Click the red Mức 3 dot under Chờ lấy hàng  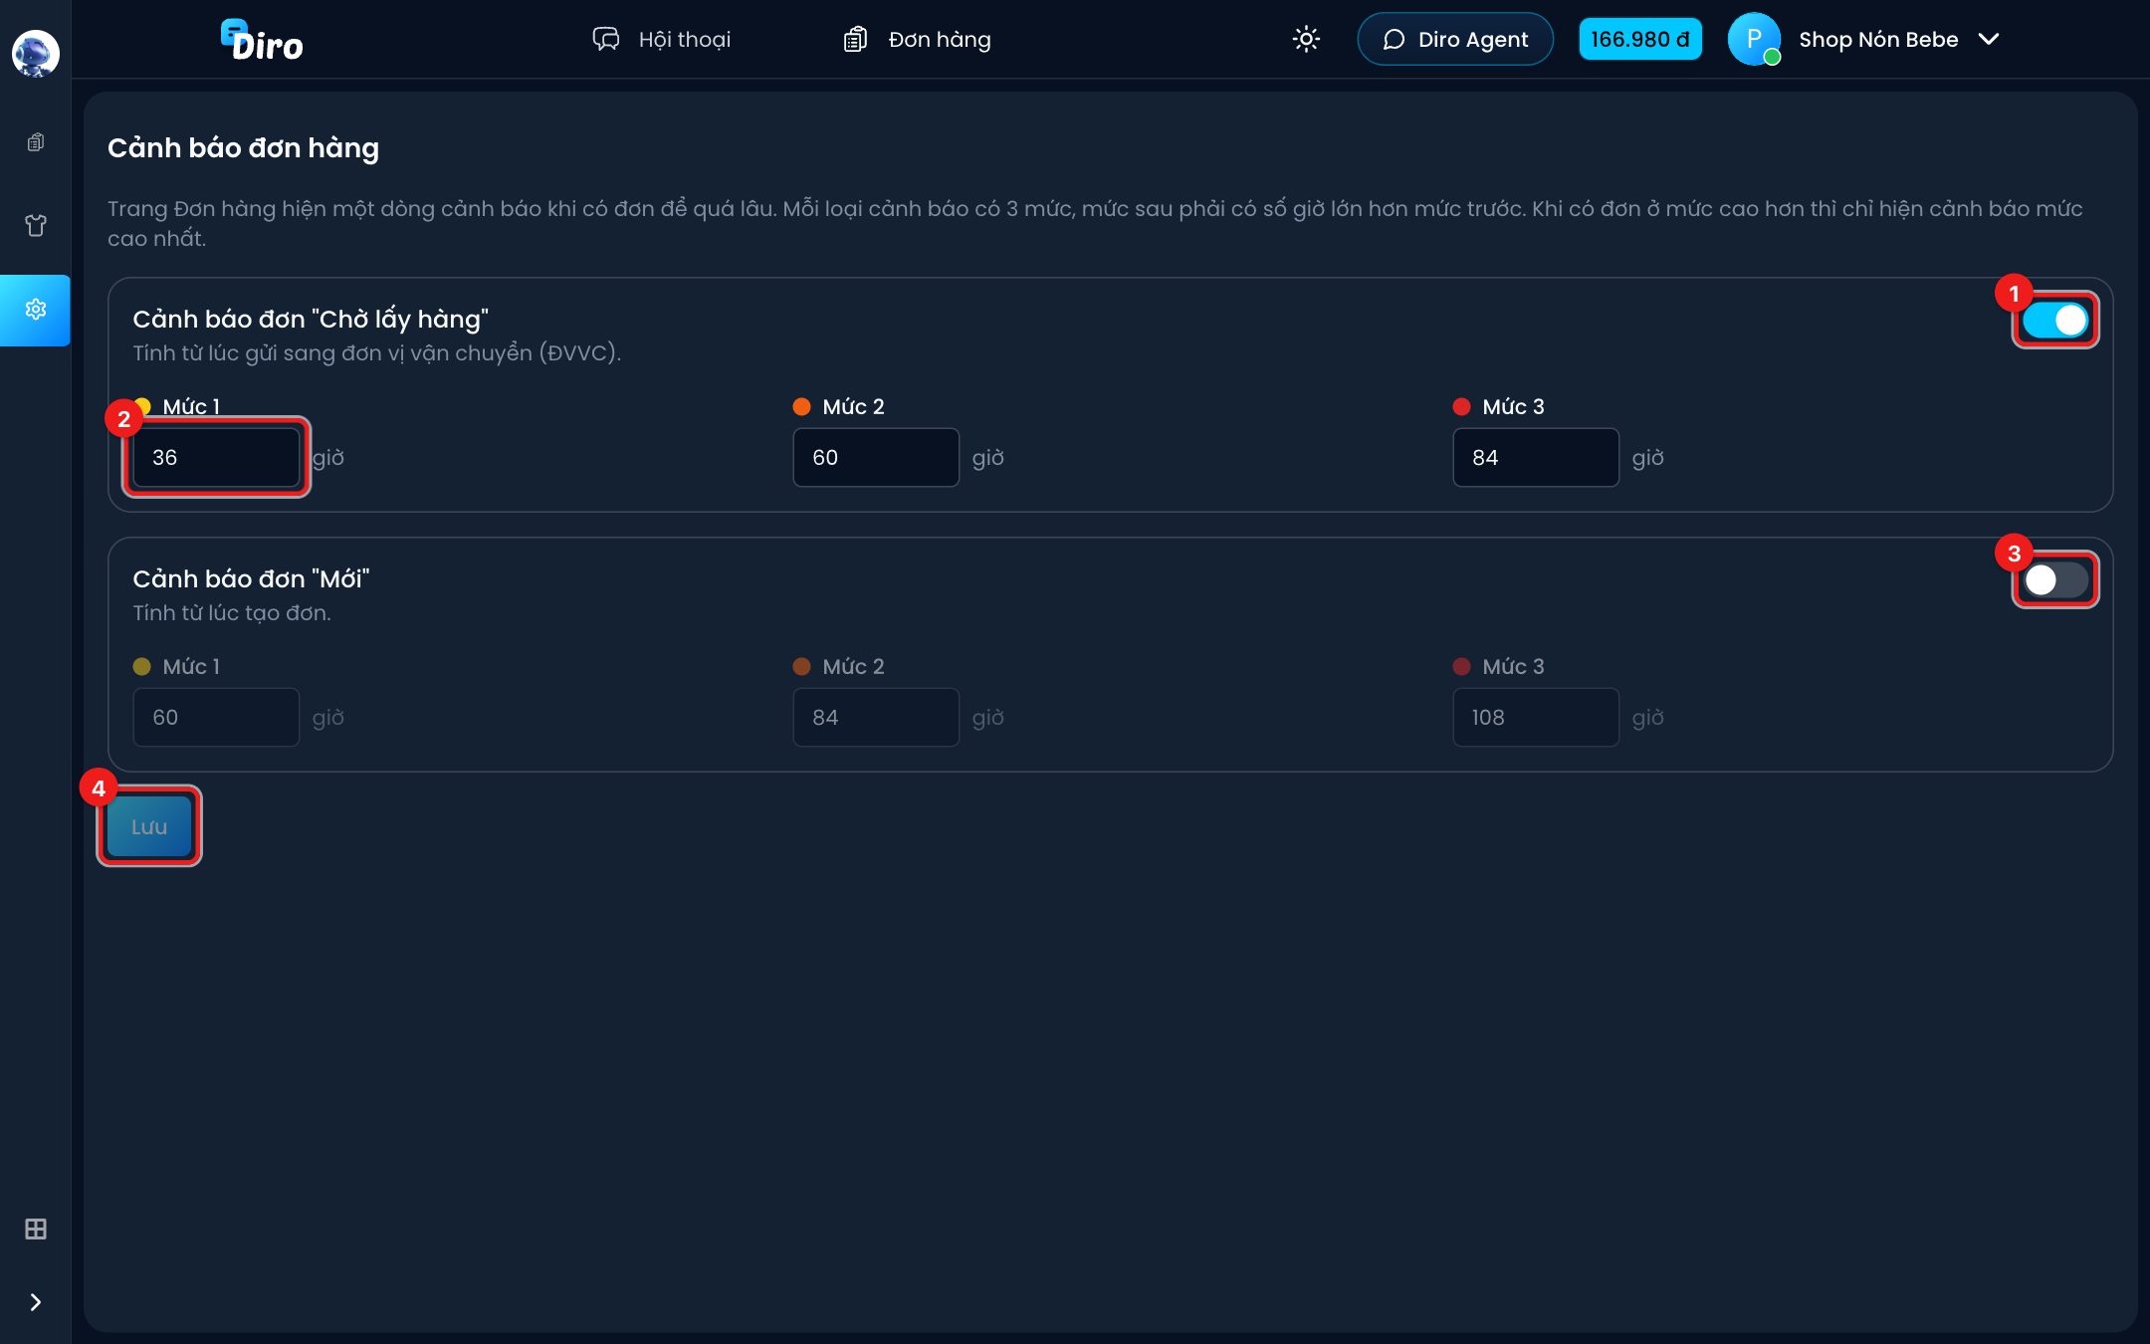(x=1461, y=406)
